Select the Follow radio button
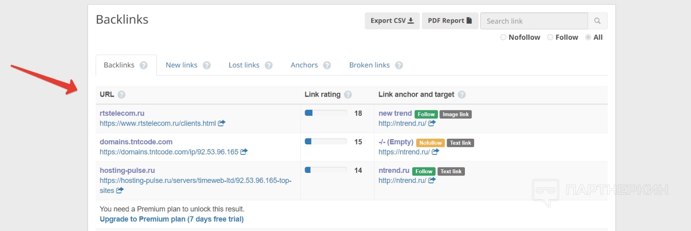691x231 pixels. (550, 37)
